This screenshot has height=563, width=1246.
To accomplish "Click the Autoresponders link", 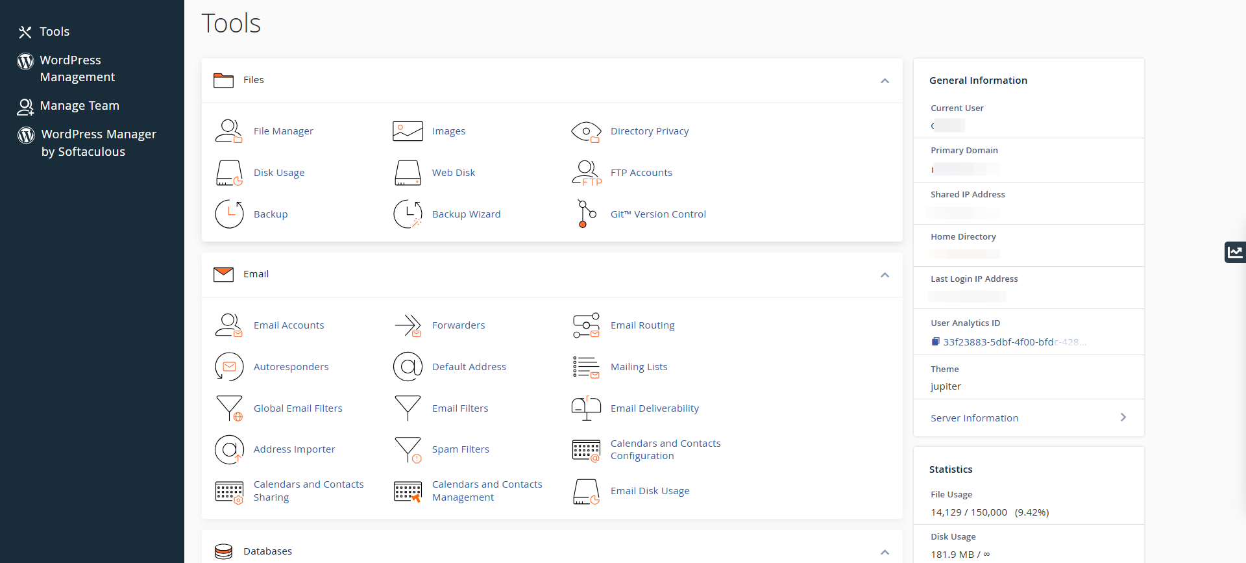I will click(291, 367).
